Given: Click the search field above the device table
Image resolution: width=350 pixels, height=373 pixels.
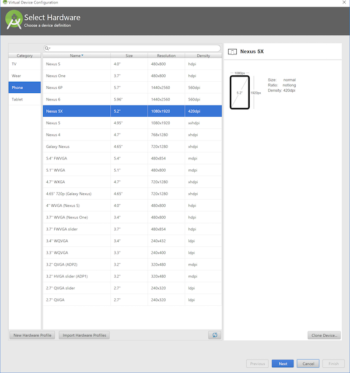Looking at the screenshot, I should click(x=132, y=48).
